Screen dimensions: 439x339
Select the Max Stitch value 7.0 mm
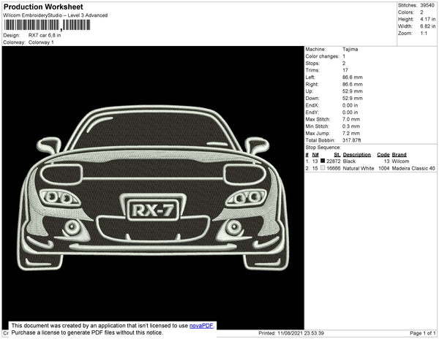coord(351,119)
